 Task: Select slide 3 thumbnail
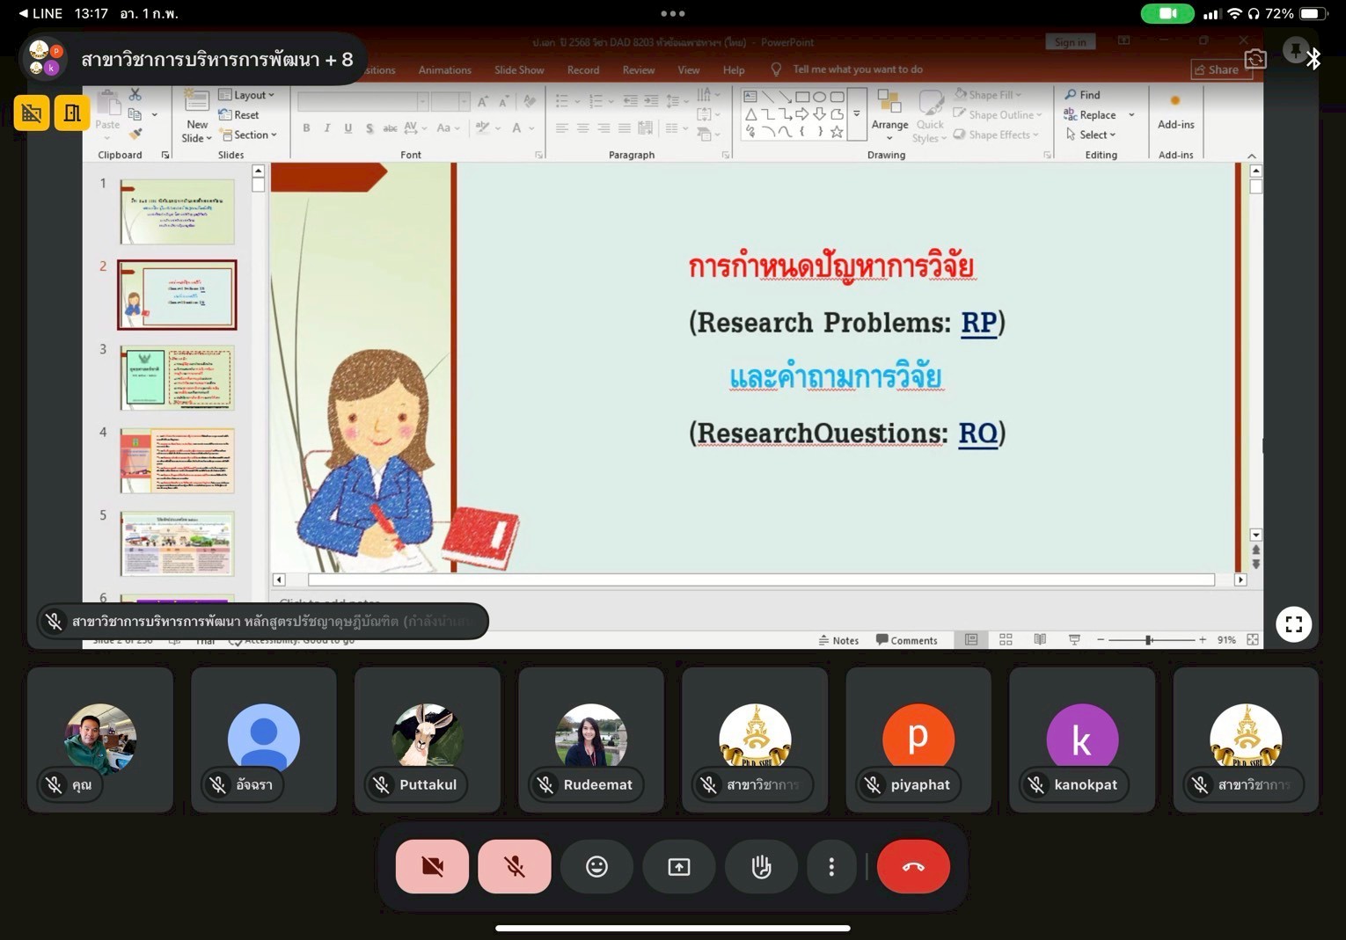(177, 378)
